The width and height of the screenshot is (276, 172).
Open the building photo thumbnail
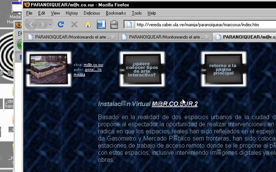point(49,69)
